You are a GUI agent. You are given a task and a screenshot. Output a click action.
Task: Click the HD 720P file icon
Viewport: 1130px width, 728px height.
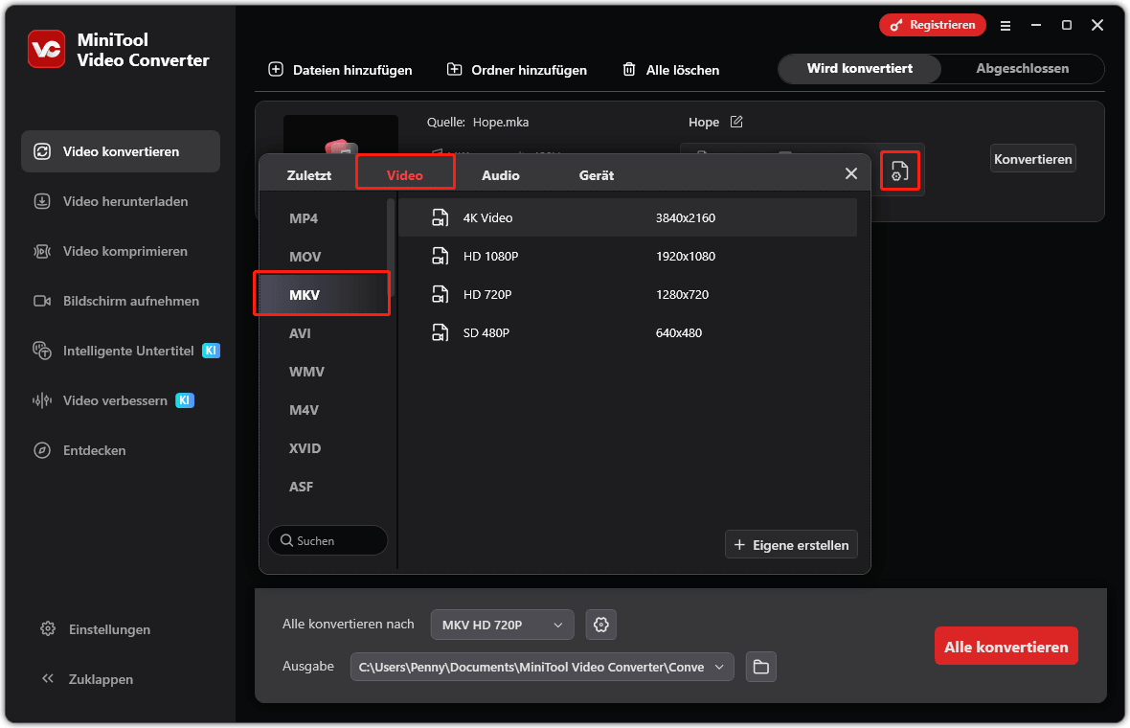tap(440, 294)
